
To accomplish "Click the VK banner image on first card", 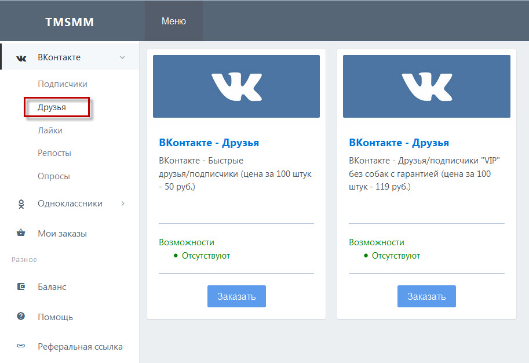I will pos(236,86).
